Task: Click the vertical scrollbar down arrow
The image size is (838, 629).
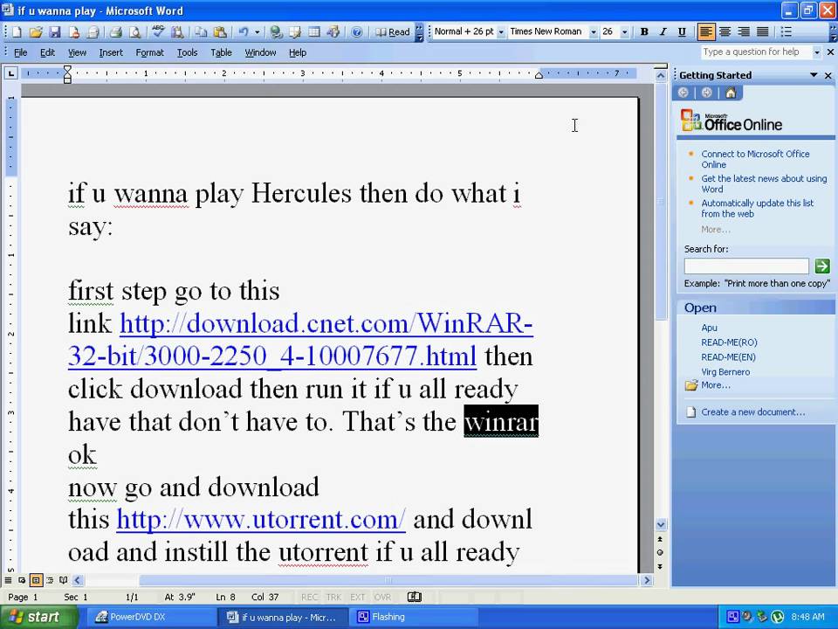Action: [x=661, y=525]
